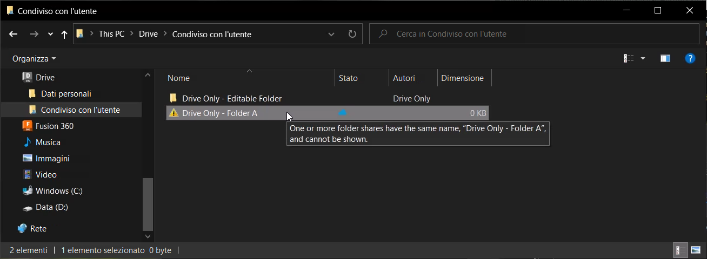
Task: Switch to details view in status bar
Action: tap(680, 250)
